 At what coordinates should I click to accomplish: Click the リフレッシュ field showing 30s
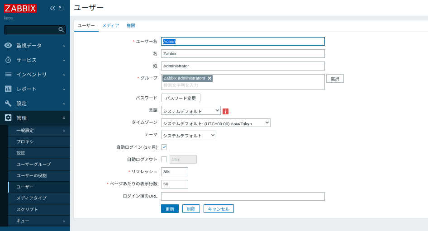pyautogui.click(x=175, y=172)
